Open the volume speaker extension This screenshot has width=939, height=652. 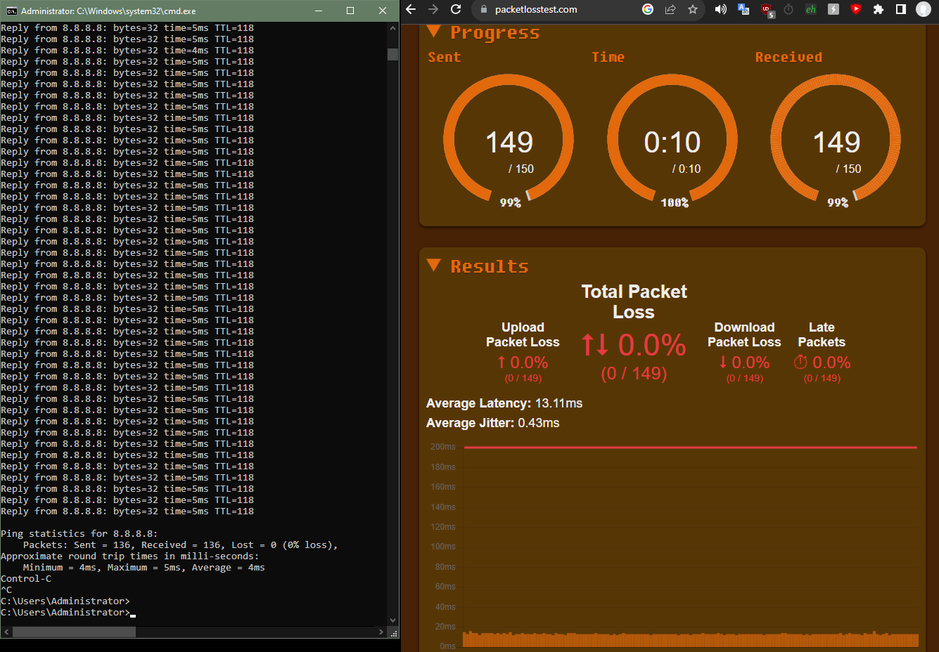721,9
